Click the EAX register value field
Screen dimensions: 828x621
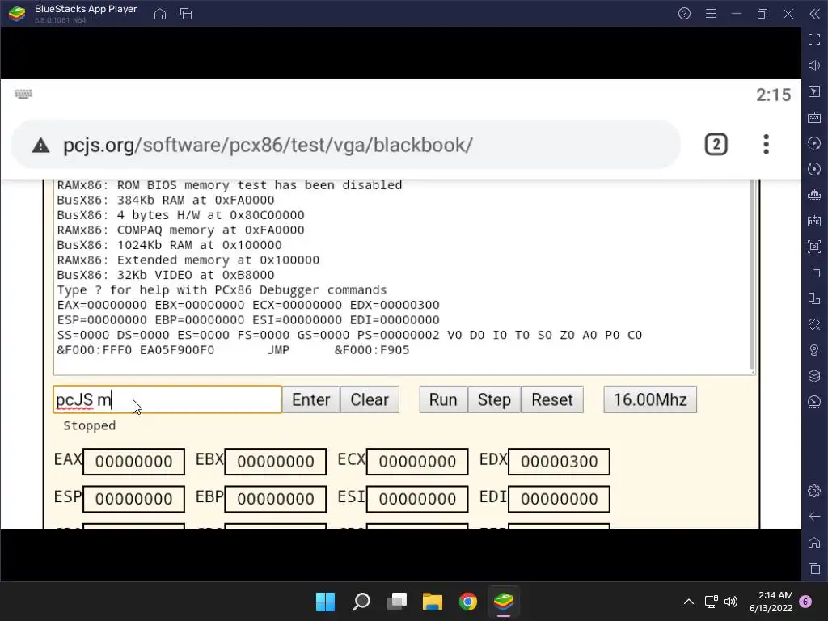tap(134, 462)
